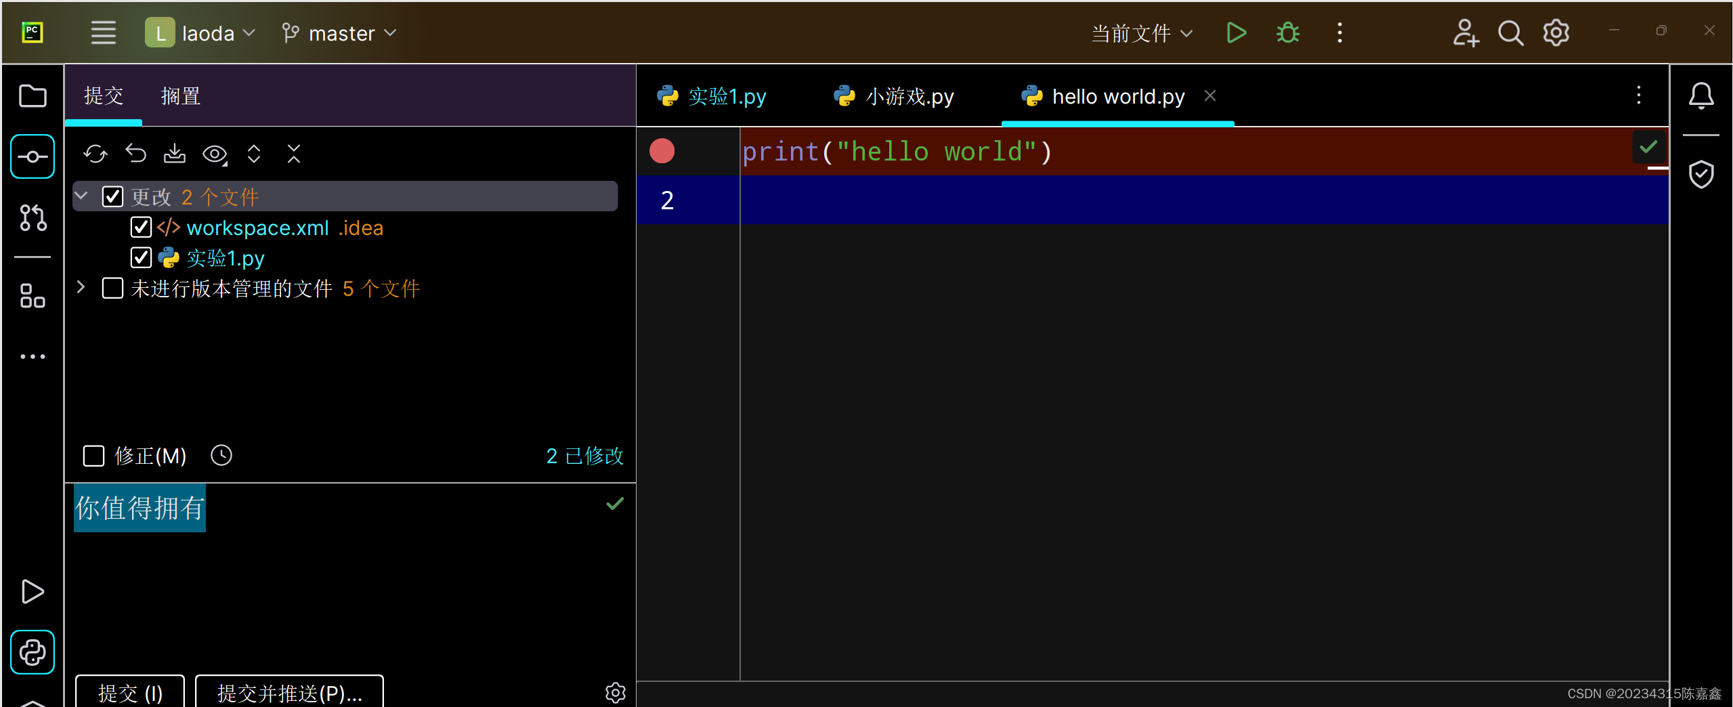Start debugging with the bug icon

(1285, 32)
